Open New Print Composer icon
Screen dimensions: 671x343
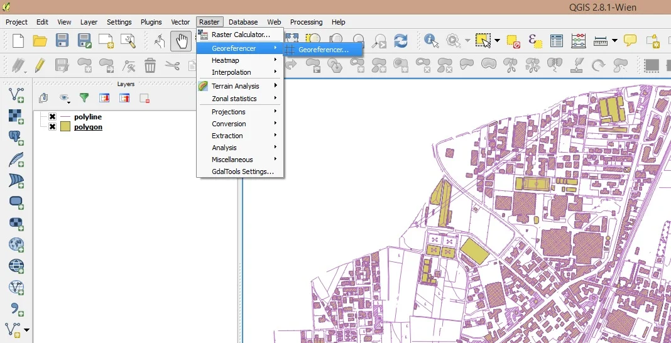click(106, 41)
